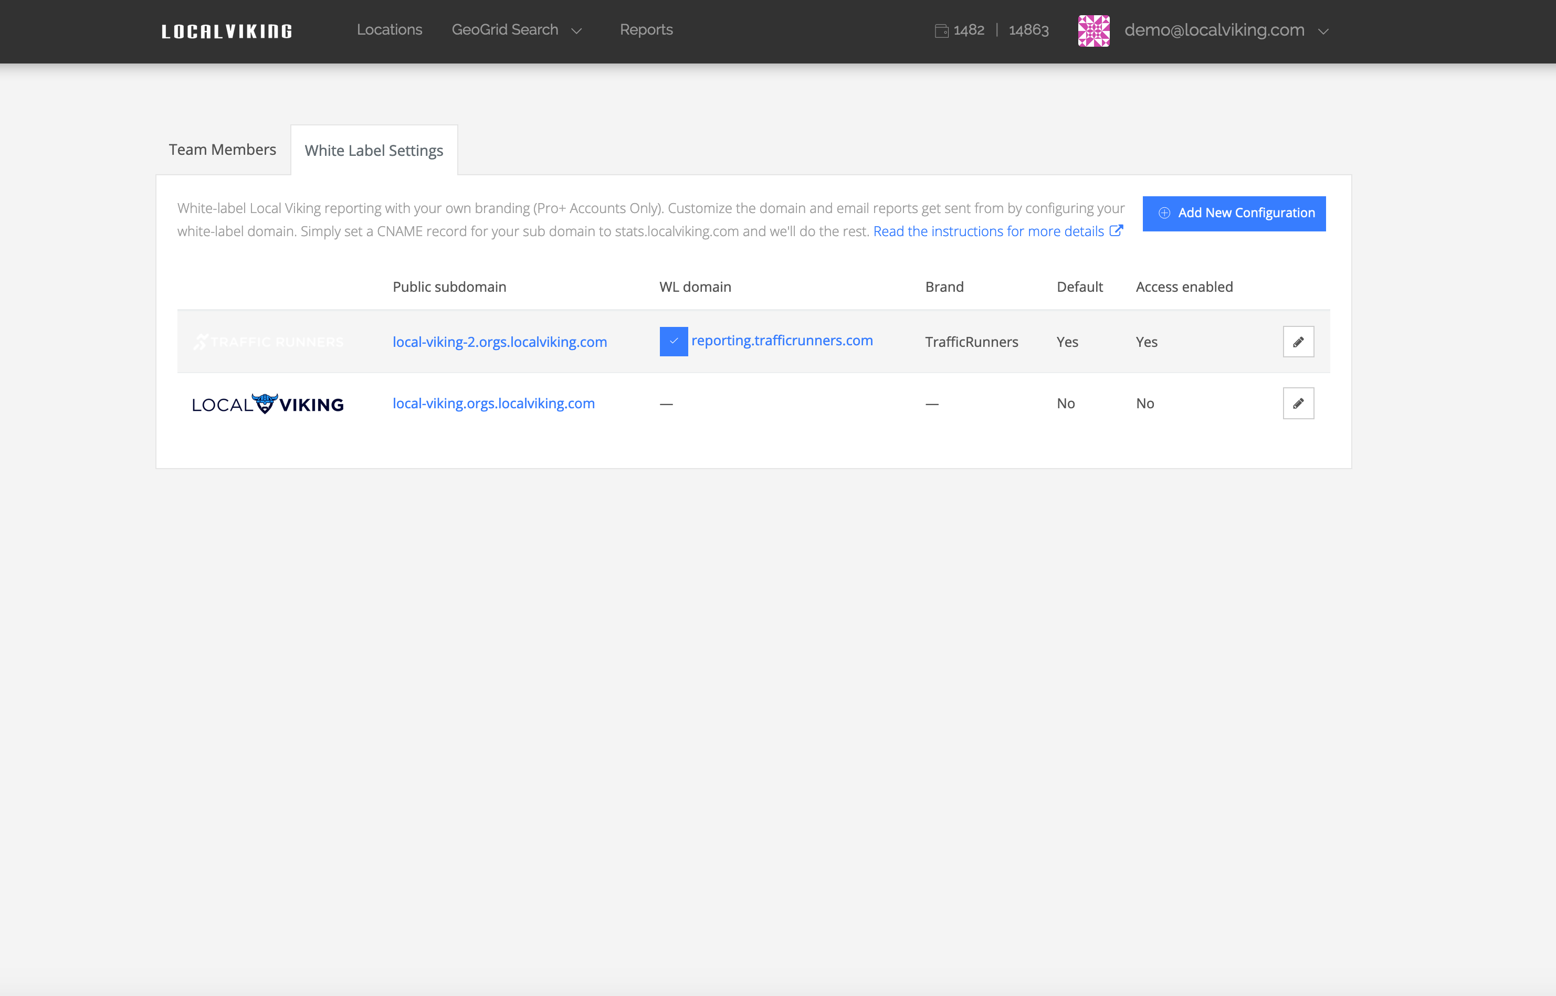Click the external link icon after instructions
The width and height of the screenshot is (1556, 996).
[x=1116, y=230]
